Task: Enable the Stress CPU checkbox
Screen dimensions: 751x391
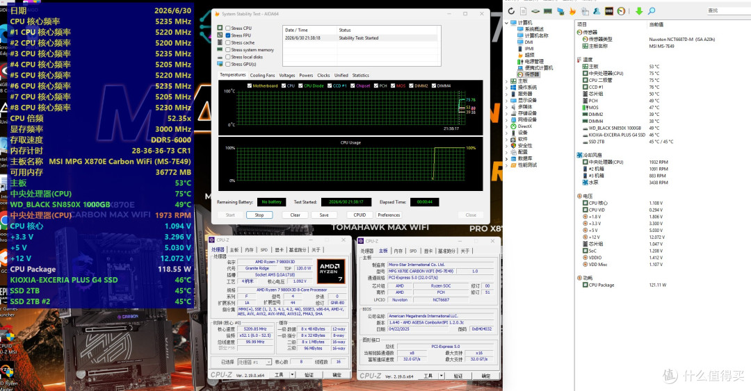Action: [228, 28]
